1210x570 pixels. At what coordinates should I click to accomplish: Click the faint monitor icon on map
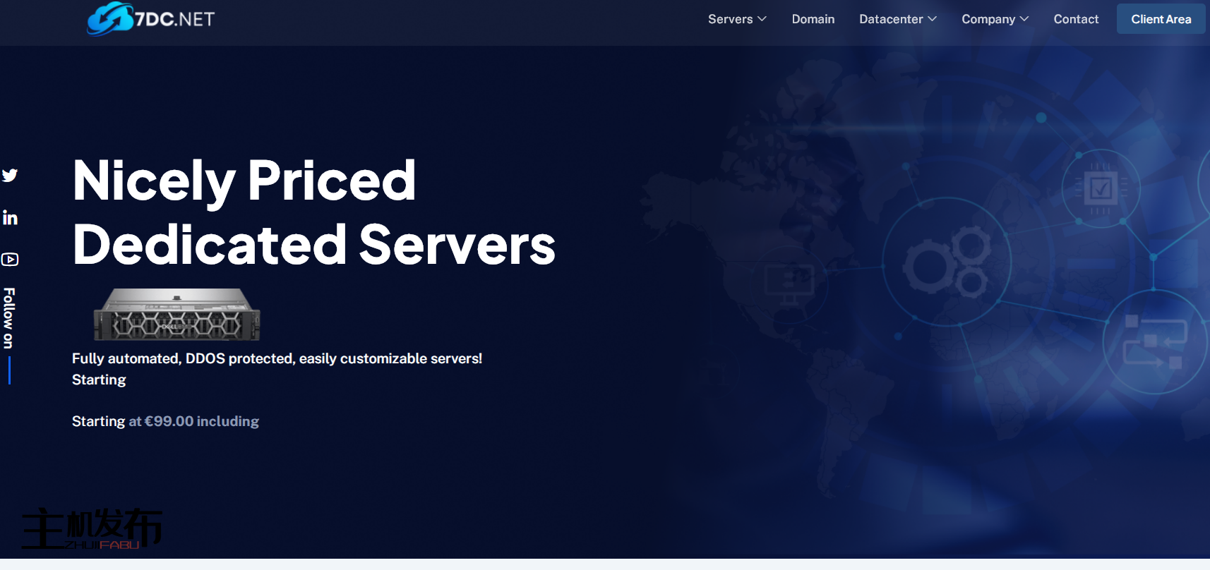point(789,281)
